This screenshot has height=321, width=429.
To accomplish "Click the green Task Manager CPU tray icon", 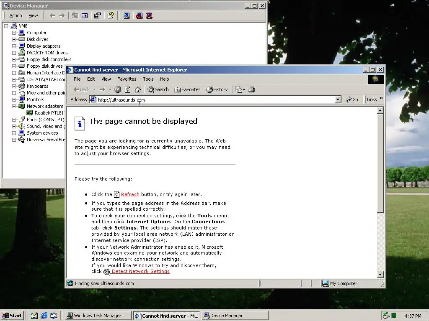I will [x=393, y=316].
